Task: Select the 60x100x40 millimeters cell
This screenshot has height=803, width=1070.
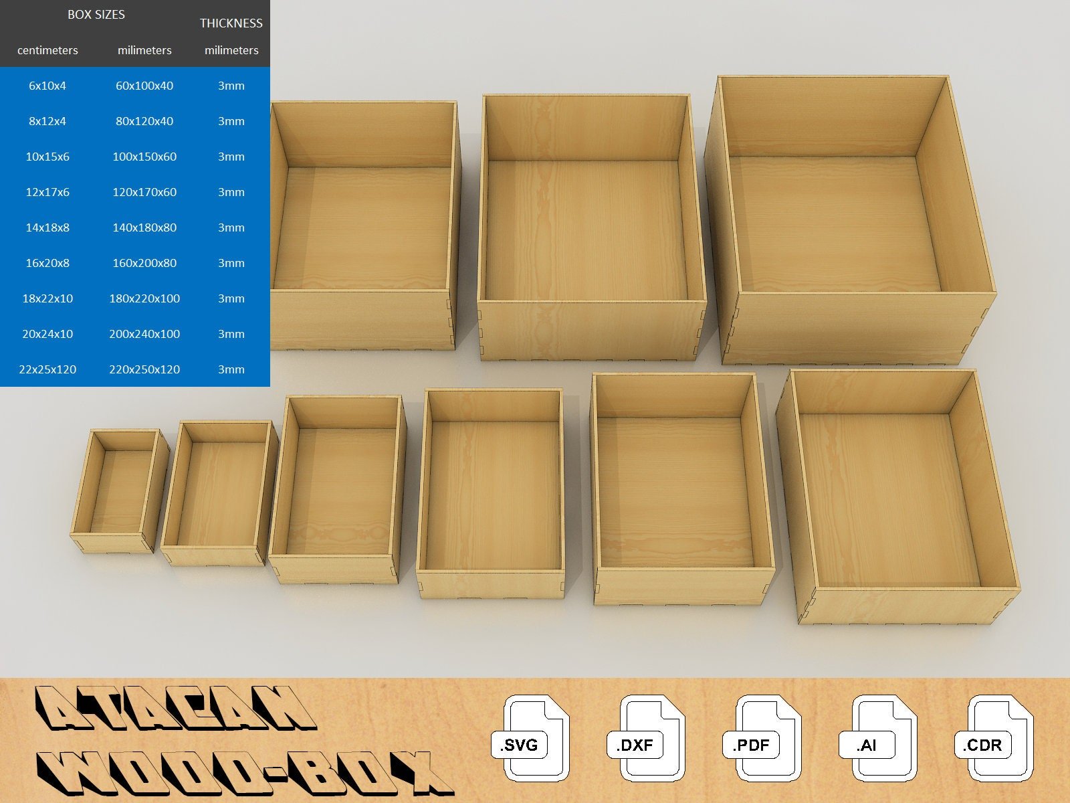Action: click(144, 86)
